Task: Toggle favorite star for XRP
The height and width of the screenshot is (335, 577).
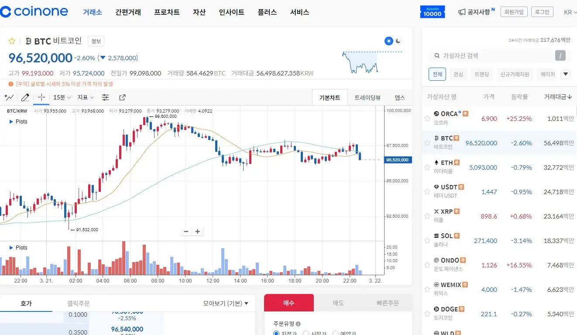Action: click(427, 216)
